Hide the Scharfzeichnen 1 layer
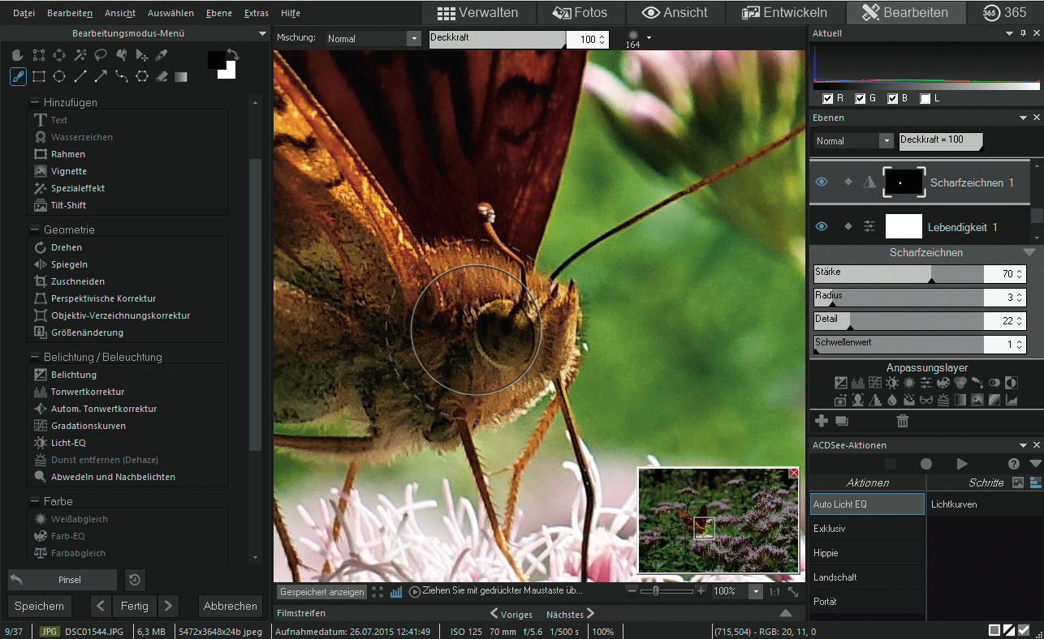1044x639 pixels. [x=822, y=182]
